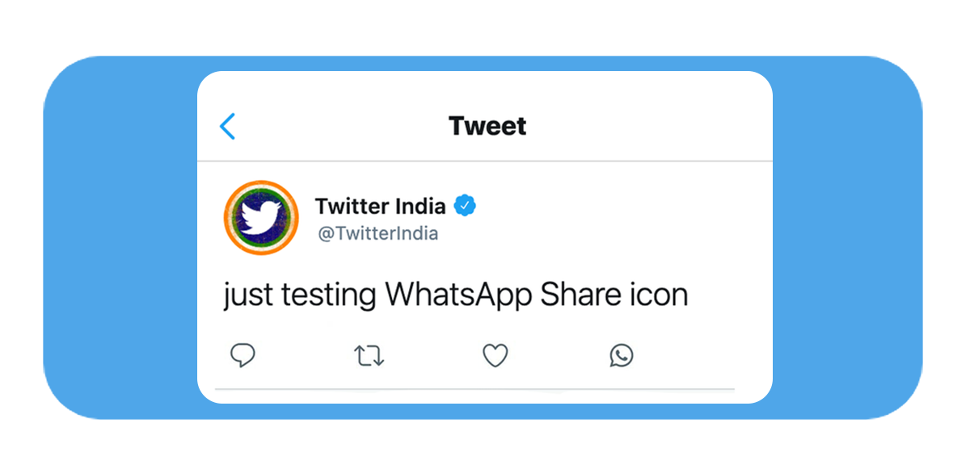Click the word "testing" in the tweet
The image size is (970, 469).
(329, 295)
